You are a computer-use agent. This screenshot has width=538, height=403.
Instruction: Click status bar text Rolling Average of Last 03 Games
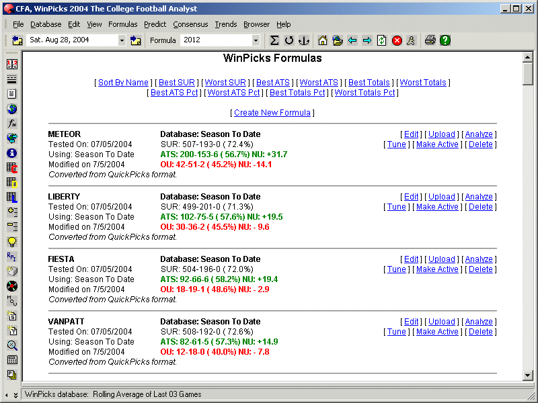coord(147,394)
